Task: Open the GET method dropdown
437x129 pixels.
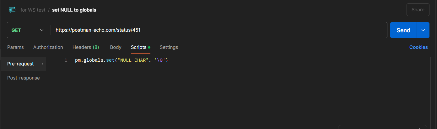Action: point(28,30)
